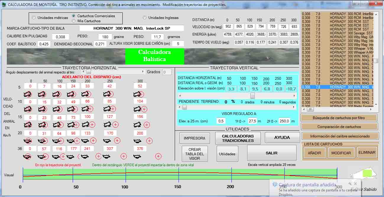
Task: Open the CALCULADORAS TRADICIONALES button
Action: pos(238,138)
